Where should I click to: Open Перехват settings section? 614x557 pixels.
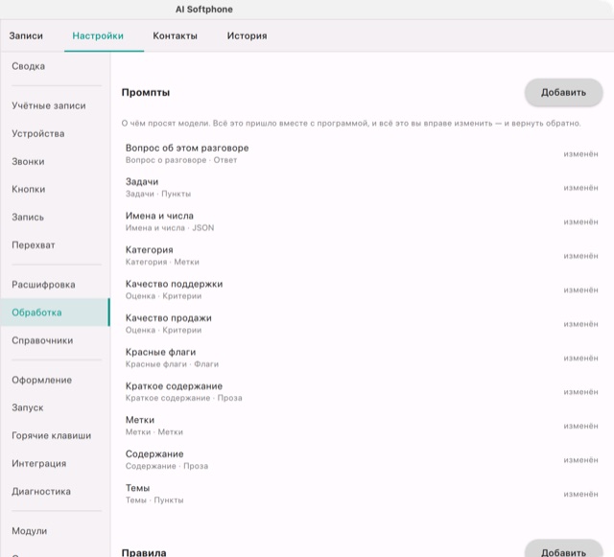(x=56, y=245)
